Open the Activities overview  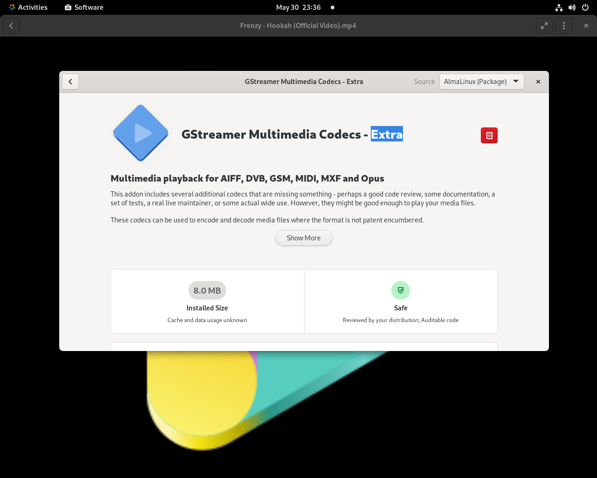[x=28, y=7]
